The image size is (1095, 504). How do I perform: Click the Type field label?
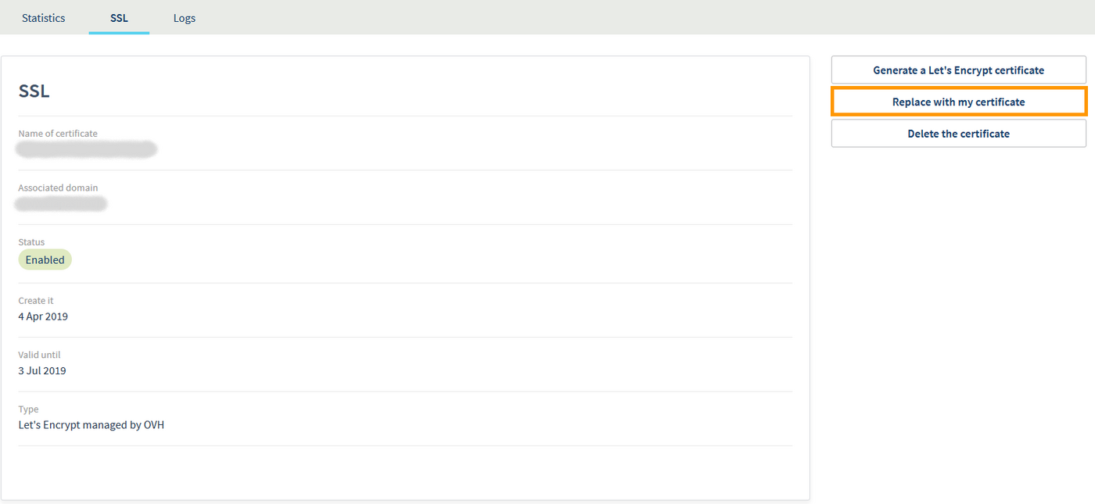coord(28,409)
